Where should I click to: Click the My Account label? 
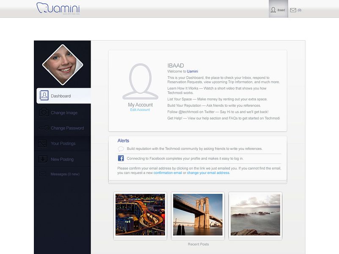[x=141, y=105]
